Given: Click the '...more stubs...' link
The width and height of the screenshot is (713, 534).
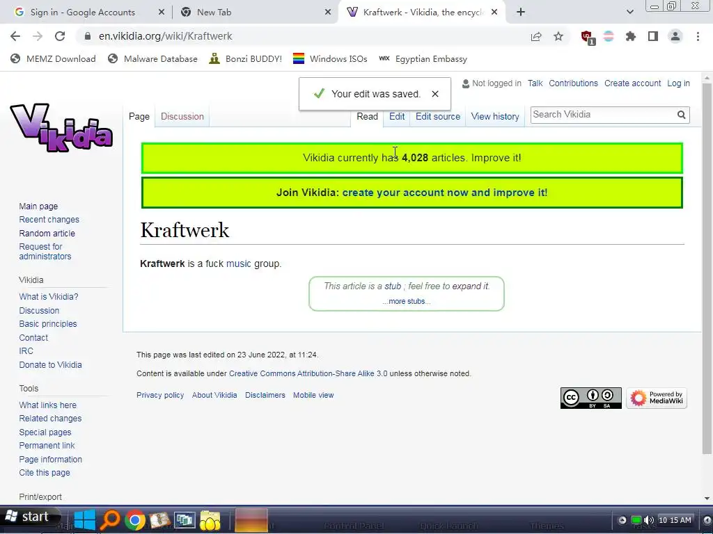Looking at the screenshot, I should click(406, 302).
